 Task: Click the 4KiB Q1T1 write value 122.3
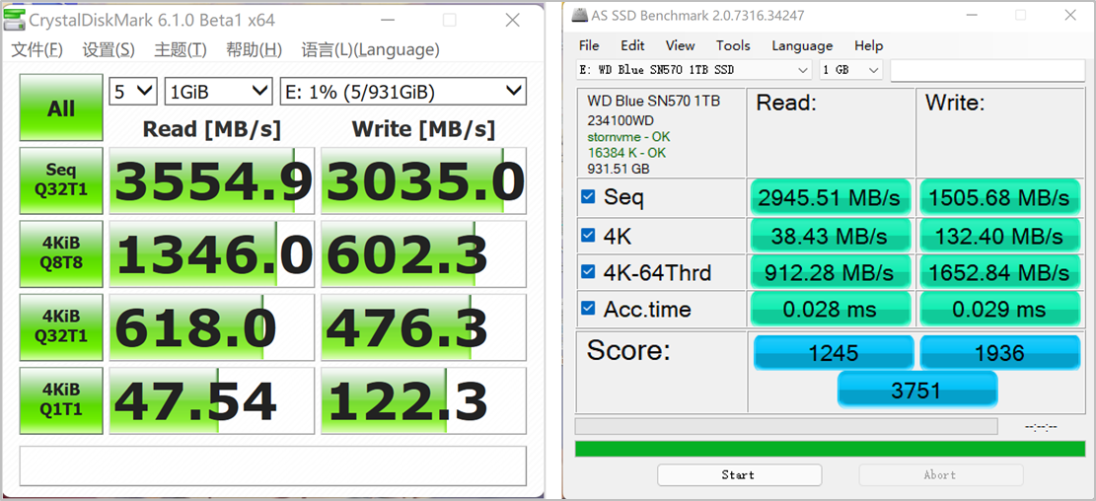click(x=423, y=400)
